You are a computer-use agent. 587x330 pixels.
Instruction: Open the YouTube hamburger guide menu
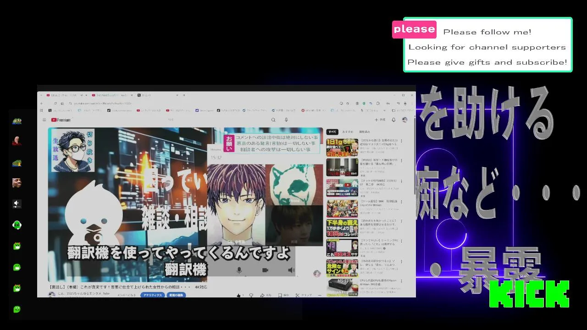tap(44, 120)
